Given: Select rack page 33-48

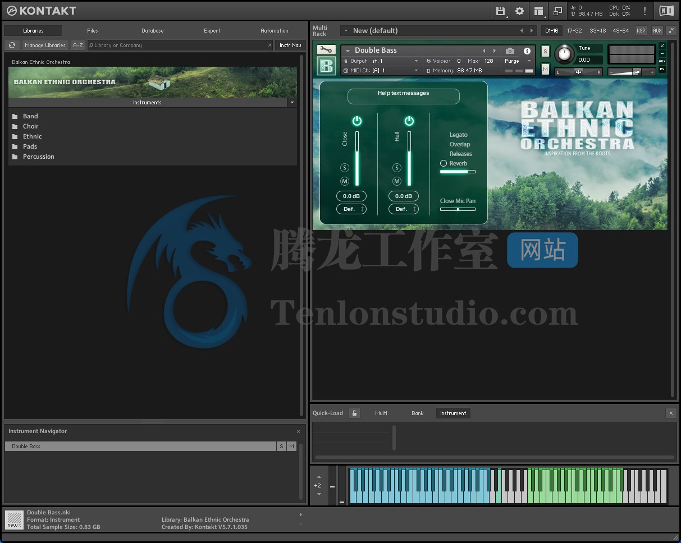Looking at the screenshot, I should tap(598, 31).
